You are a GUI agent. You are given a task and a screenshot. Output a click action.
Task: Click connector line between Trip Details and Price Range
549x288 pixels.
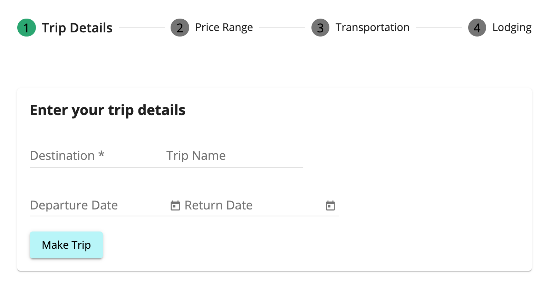pyautogui.click(x=142, y=27)
